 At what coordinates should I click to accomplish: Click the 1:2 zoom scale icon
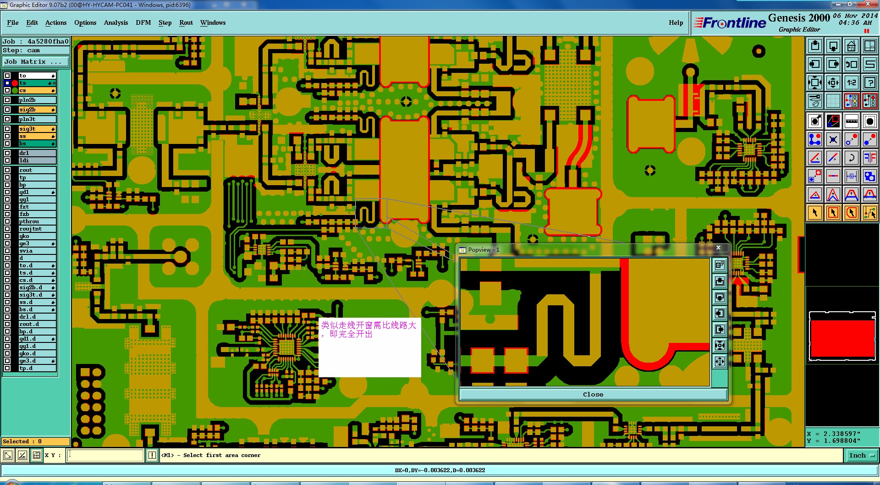pos(852,83)
